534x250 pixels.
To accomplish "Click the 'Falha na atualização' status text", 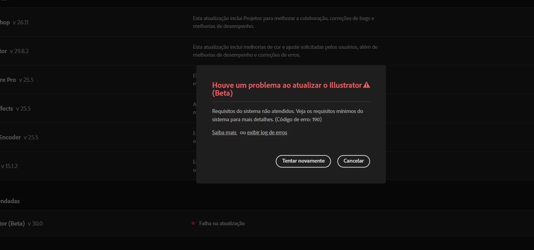I will pos(222,223).
